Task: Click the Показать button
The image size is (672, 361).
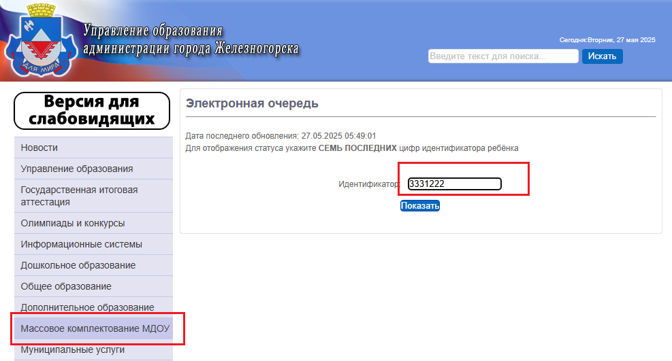Action: pos(420,206)
